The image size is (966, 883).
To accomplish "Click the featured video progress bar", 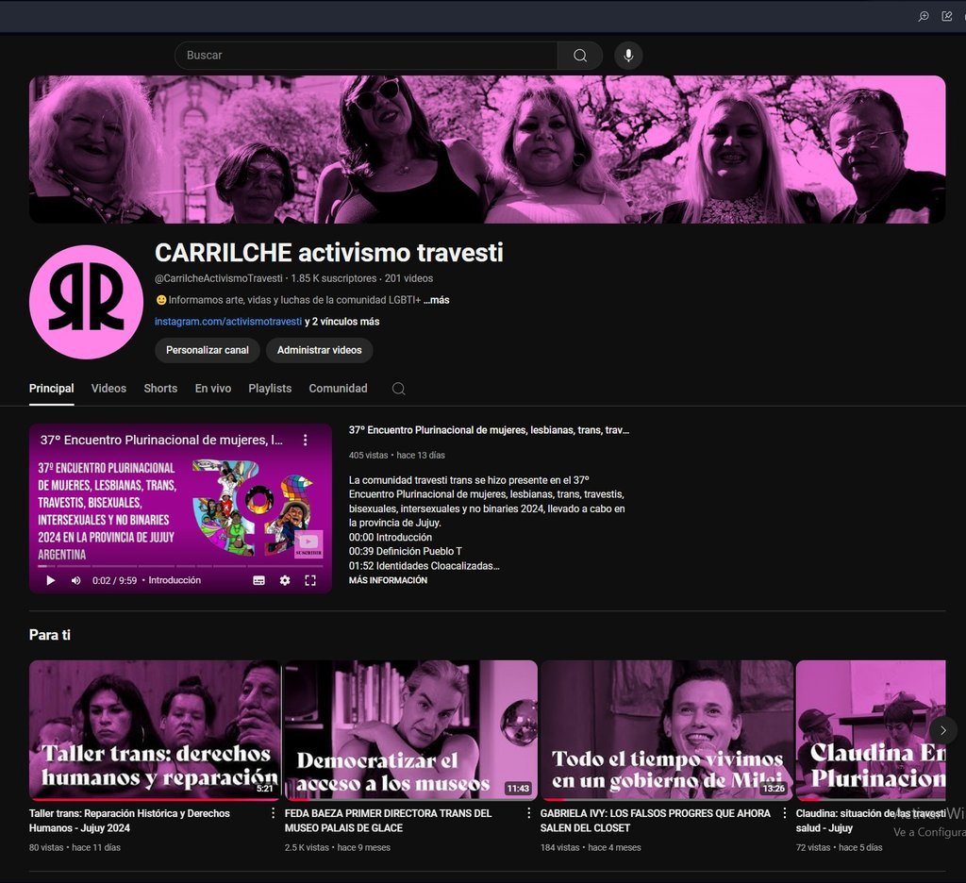I will click(180, 566).
